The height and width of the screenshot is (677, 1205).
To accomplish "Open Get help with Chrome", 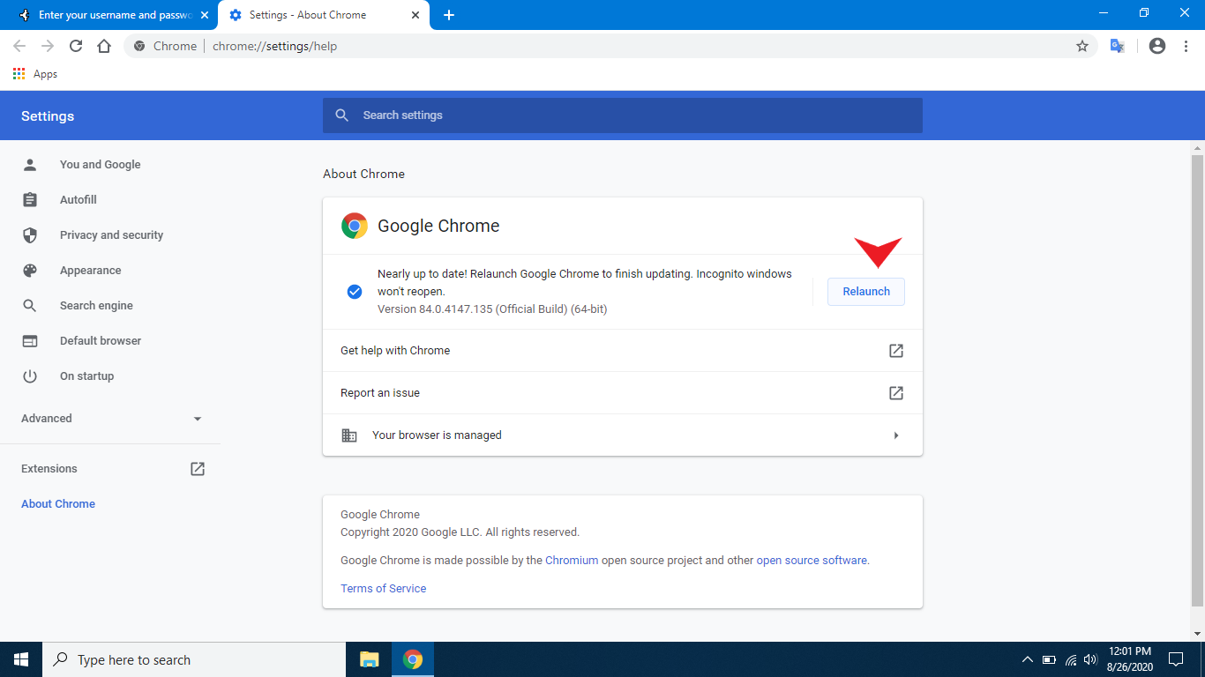I will (623, 351).
